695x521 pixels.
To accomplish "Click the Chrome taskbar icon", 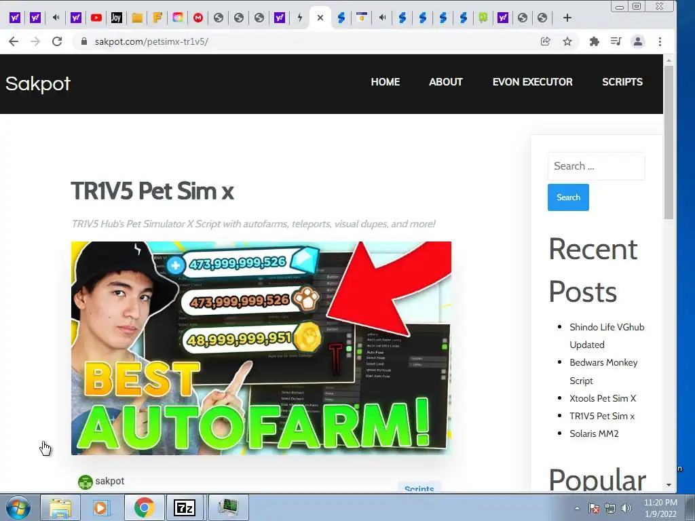I will click(x=144, y=507).
